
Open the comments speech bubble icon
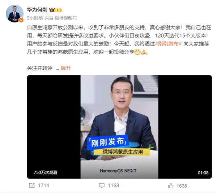pyautogui.click(x=102, y=185)
